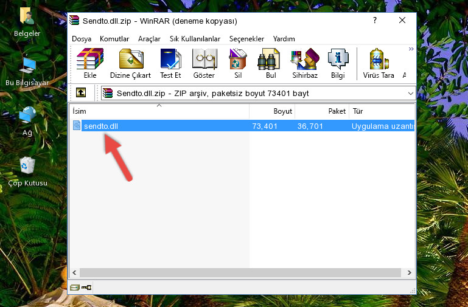Select the sendto.dll file name
The image size is (468, 307).
[x=101, y=126]
